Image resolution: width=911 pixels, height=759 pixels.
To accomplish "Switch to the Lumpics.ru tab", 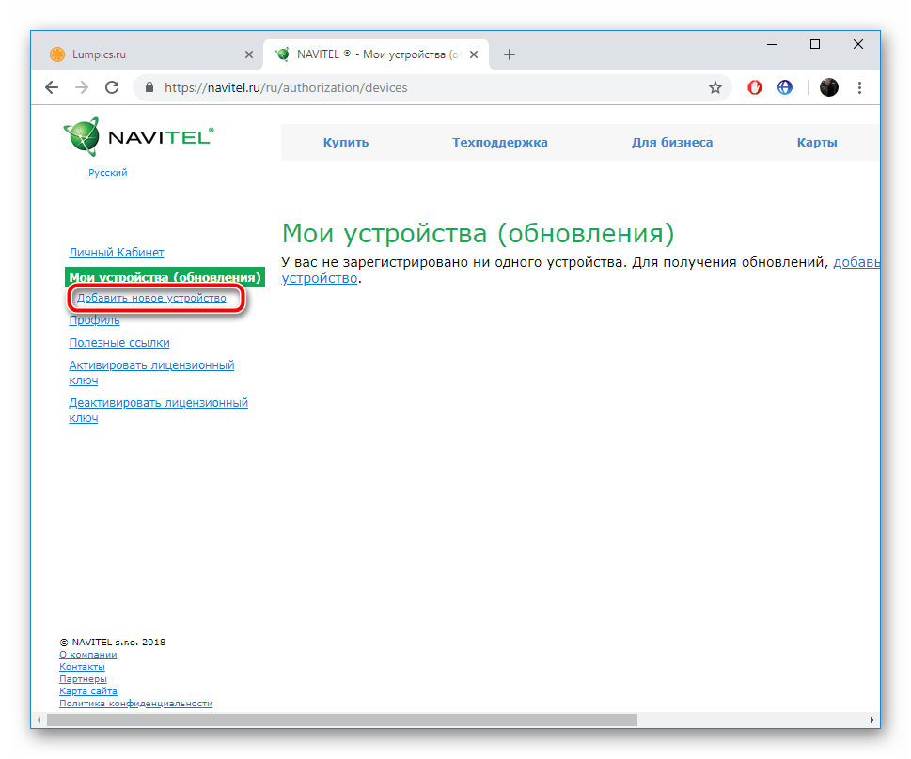I will click(x=141, y=54).
